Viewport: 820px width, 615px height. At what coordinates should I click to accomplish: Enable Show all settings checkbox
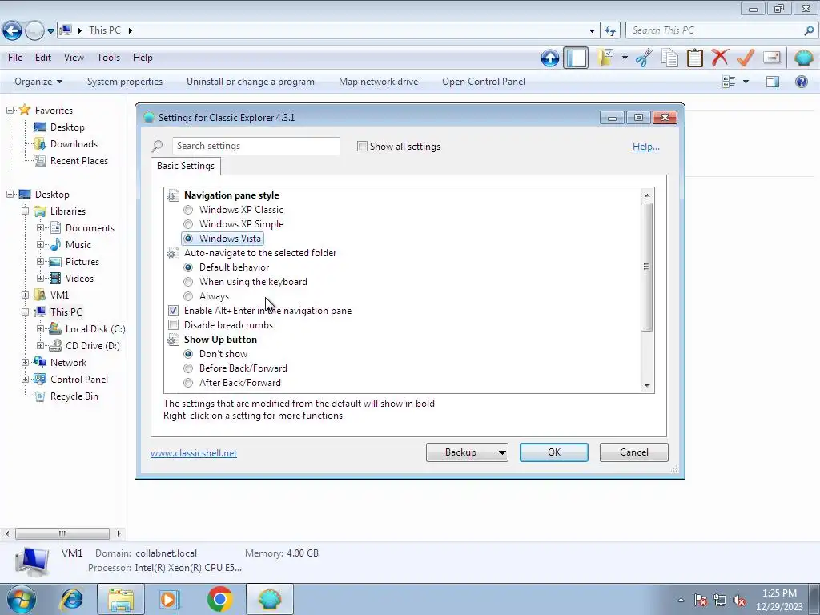(362, 147)
